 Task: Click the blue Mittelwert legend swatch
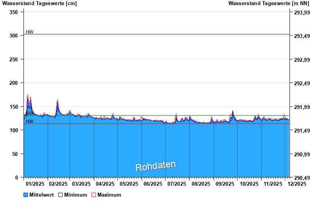tap(26, 195)
